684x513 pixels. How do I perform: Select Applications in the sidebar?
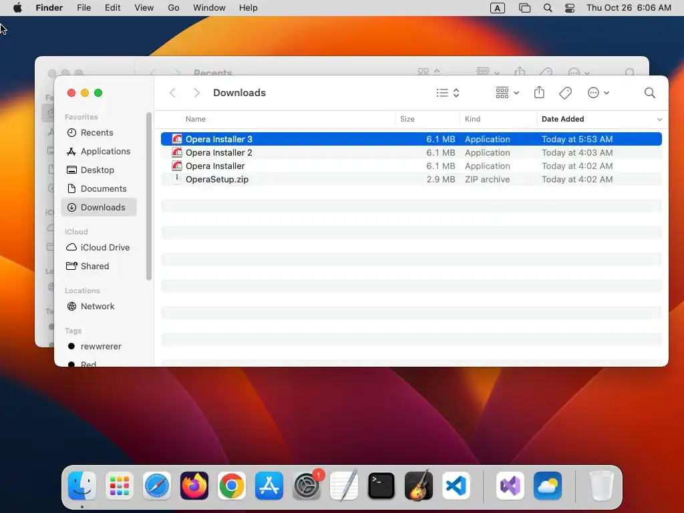(99, 152)
